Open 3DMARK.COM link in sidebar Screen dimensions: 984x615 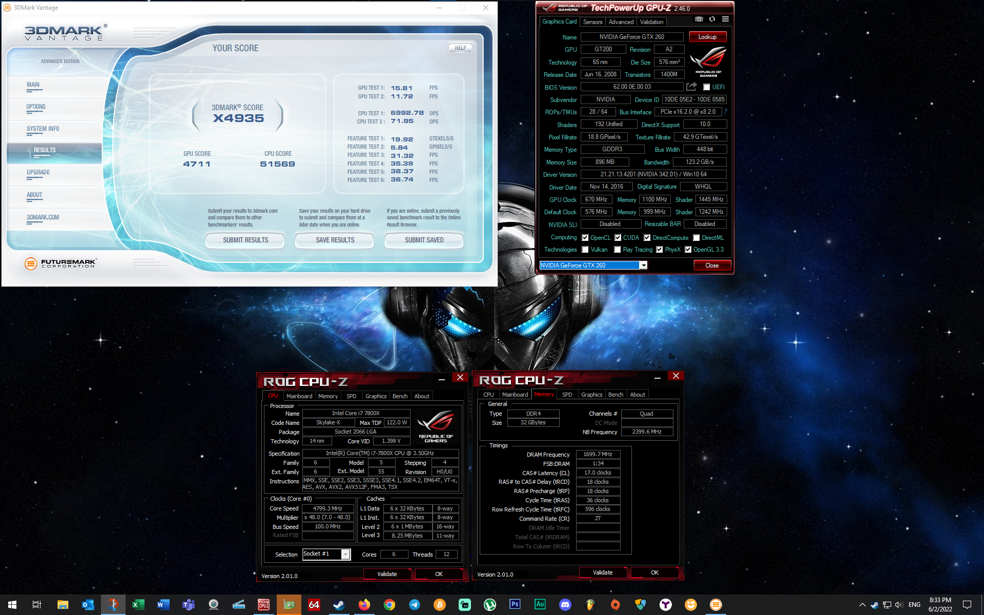[x=43, y=217]
